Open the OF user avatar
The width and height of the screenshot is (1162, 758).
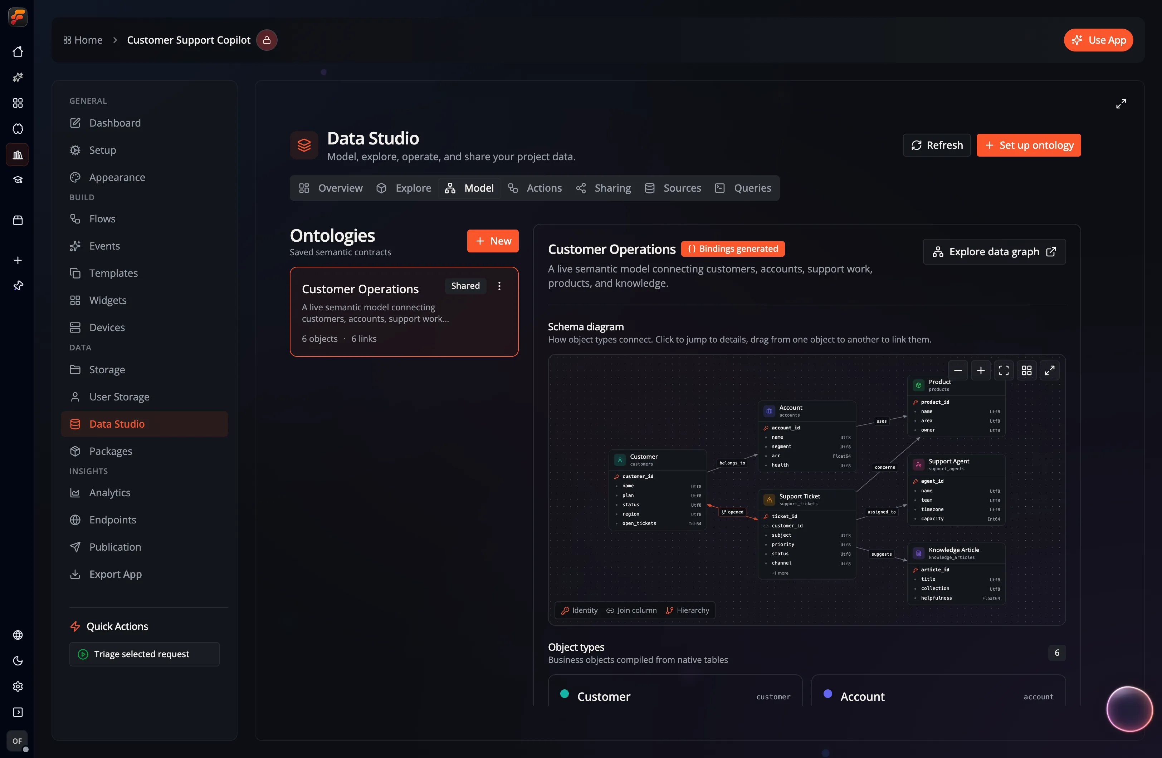tap(18, 741)
